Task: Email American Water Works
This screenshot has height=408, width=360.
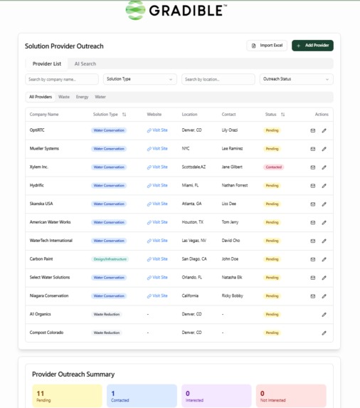Action: (313, 223)
